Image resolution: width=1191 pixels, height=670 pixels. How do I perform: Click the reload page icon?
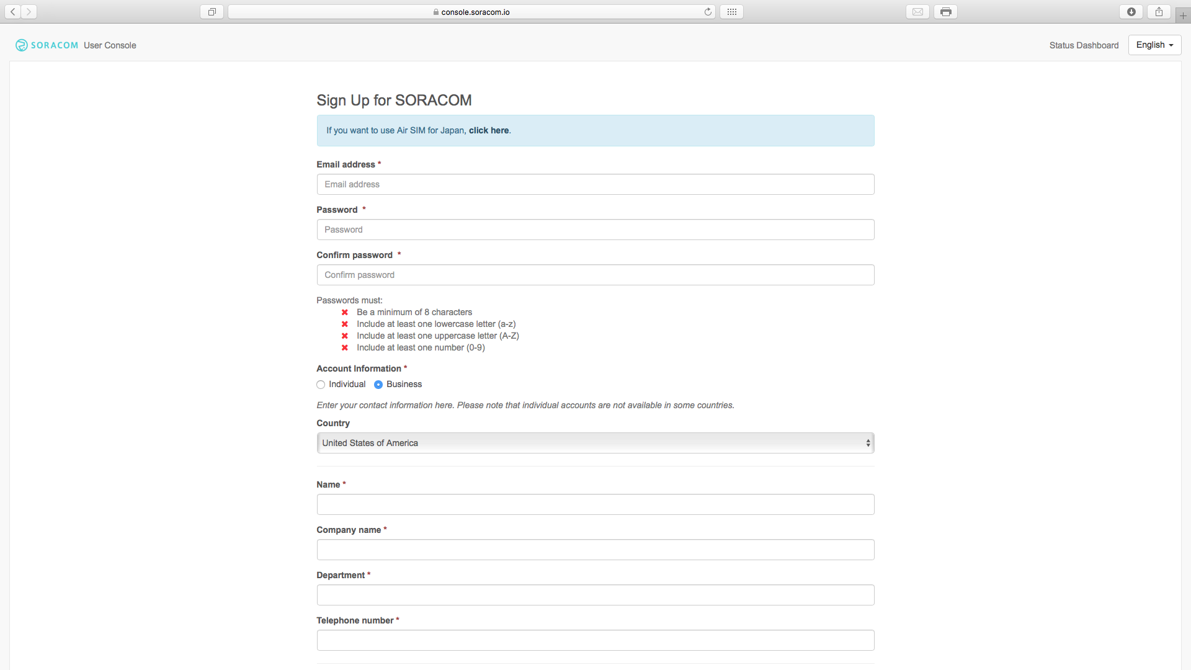pyautogui.click(x=708, y=12)
